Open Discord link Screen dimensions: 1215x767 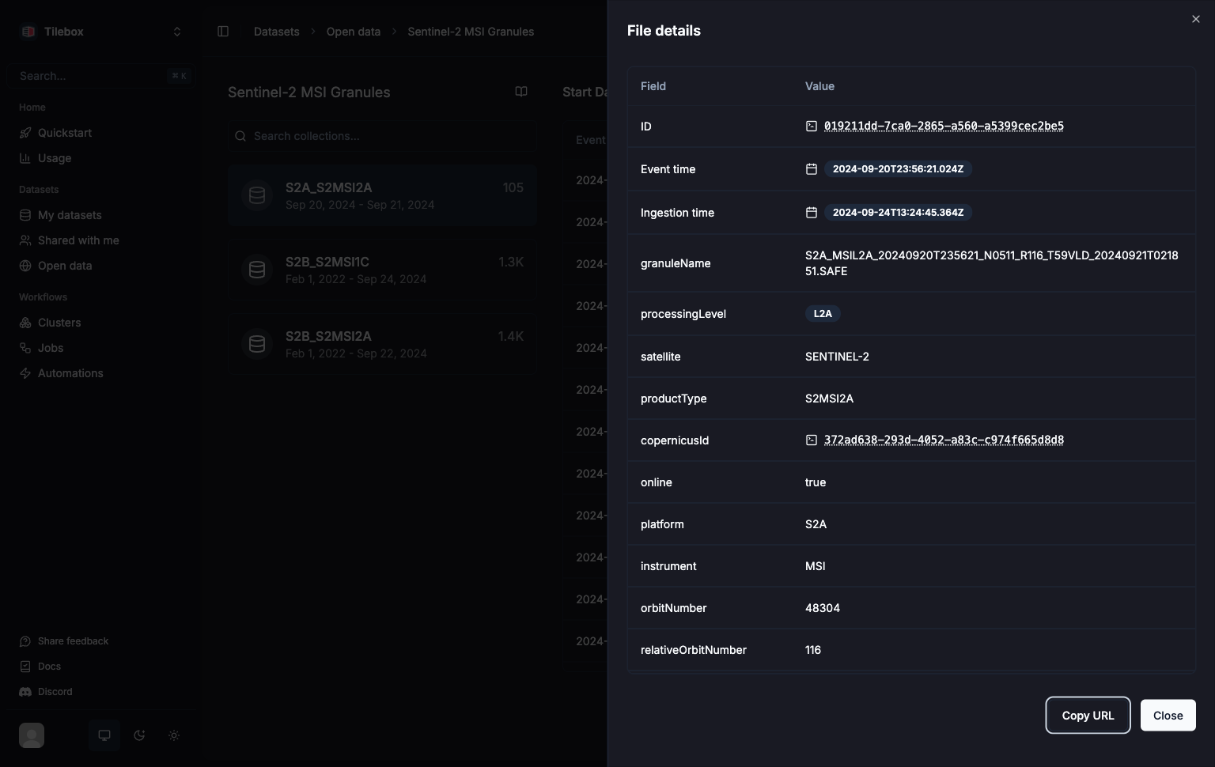click(55, 692)
